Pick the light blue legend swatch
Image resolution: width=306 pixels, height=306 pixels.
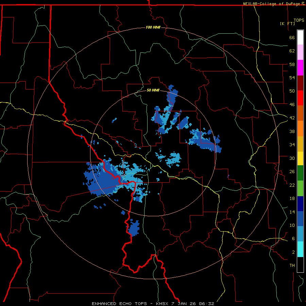[x=300, y=234]
